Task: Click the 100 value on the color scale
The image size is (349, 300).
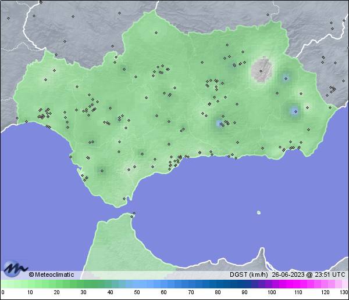Action: [271, 292]
